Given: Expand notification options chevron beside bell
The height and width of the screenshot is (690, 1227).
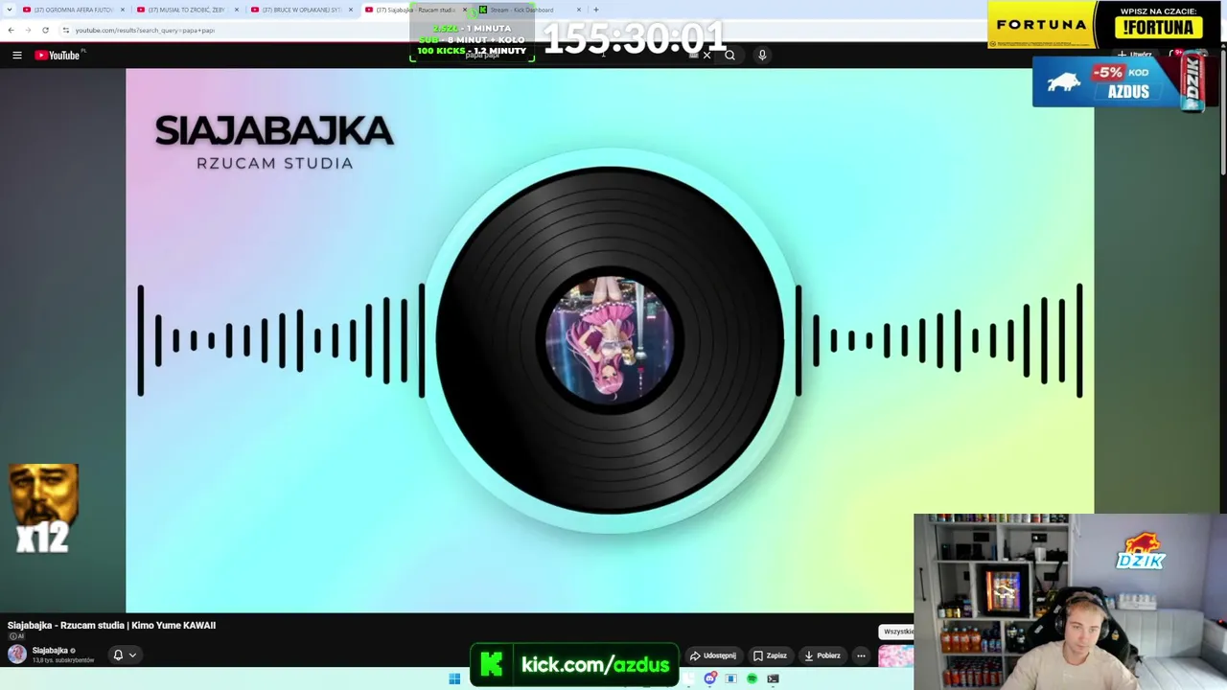Looking at the screenshot, I should click(x=132, y=655).
